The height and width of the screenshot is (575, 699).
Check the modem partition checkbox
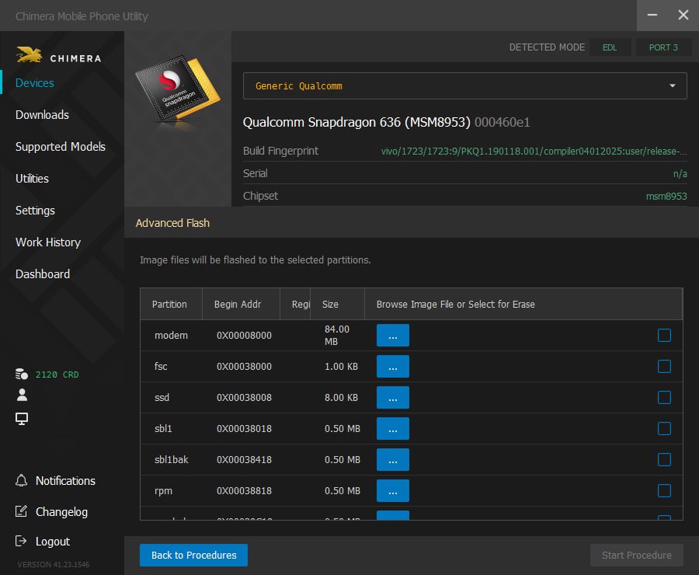point(664,336)
